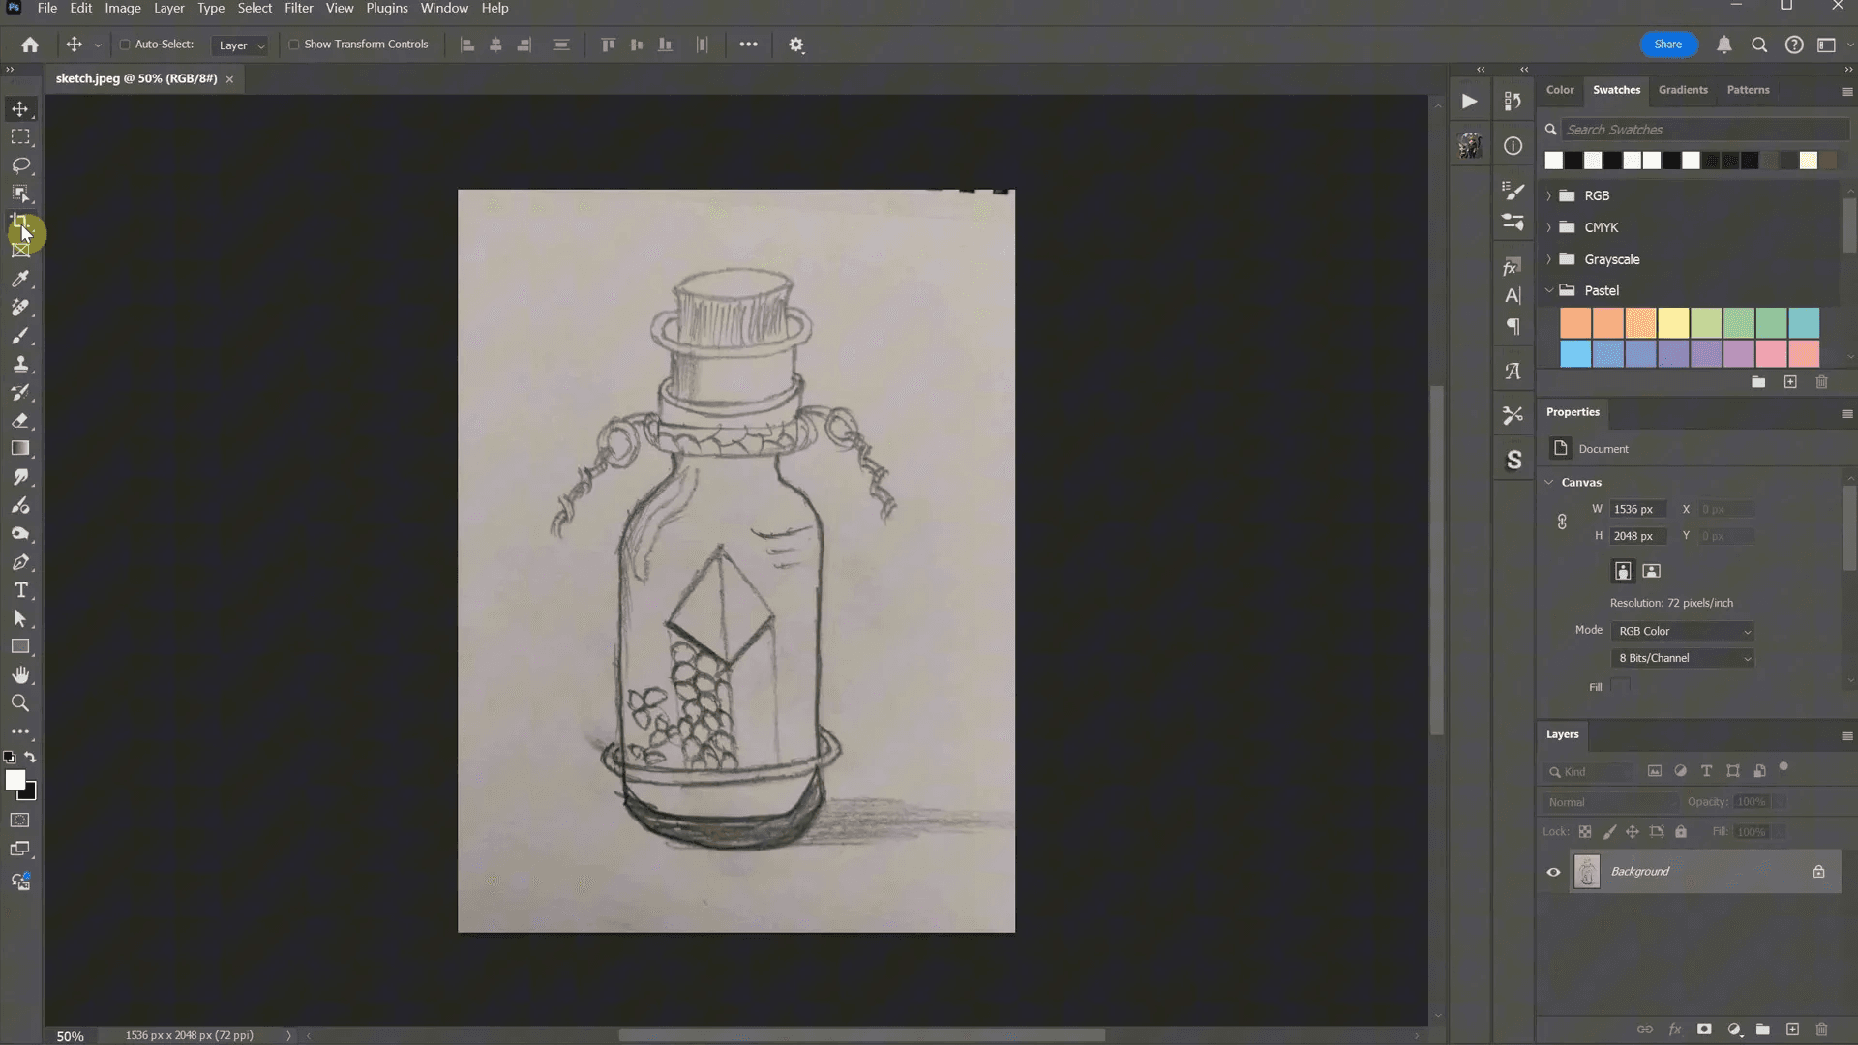Enable the Auto-Select checkbox
Image resolution: width=1858 pixels, height=1045 pixels.
[125, 45]
